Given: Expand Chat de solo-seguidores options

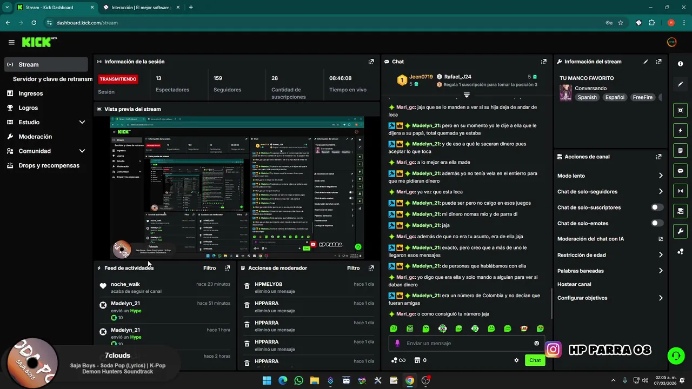Looking at the screenshot, I should click(x=661, y=191).
